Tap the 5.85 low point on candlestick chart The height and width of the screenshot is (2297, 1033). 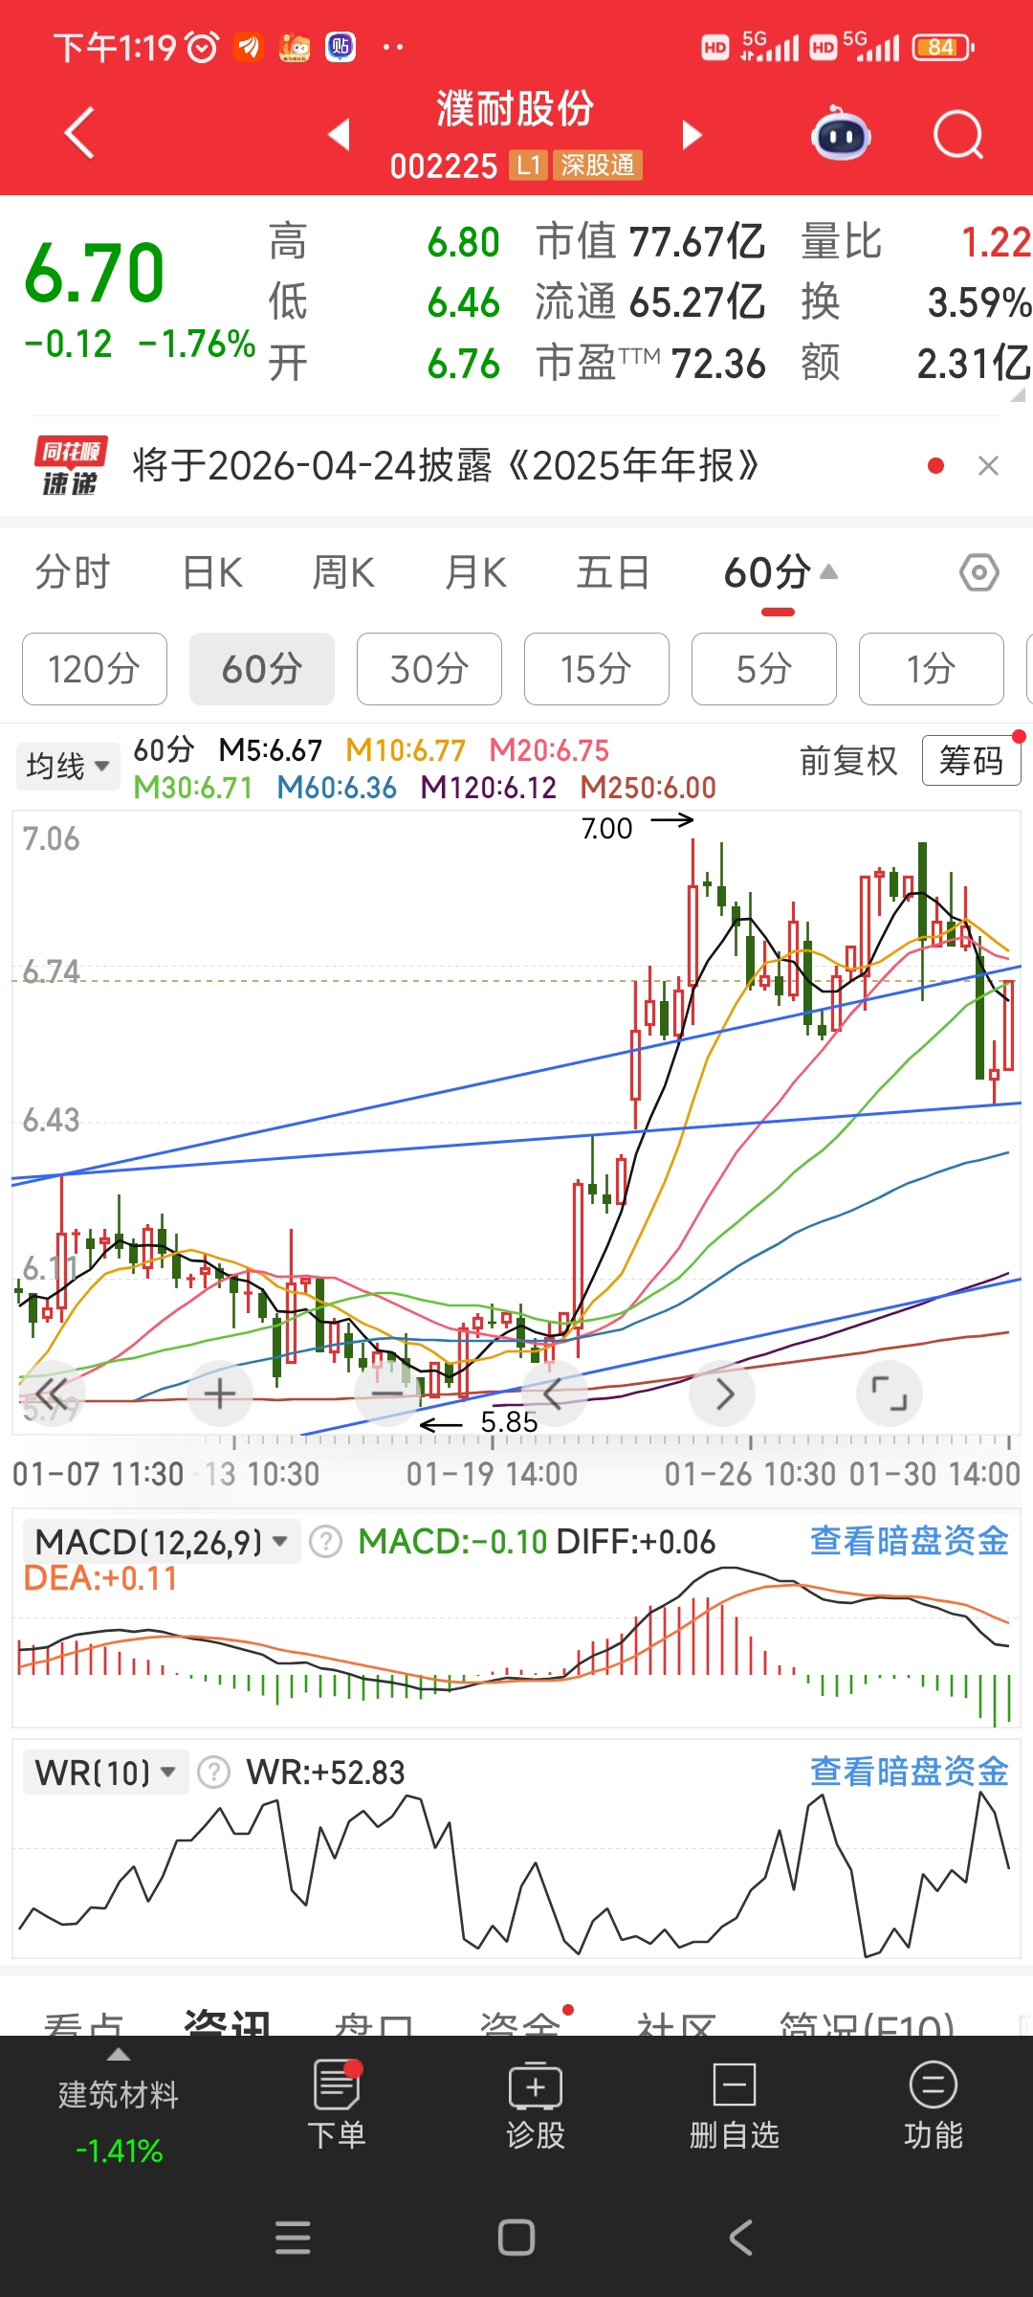click(509, 1422)
